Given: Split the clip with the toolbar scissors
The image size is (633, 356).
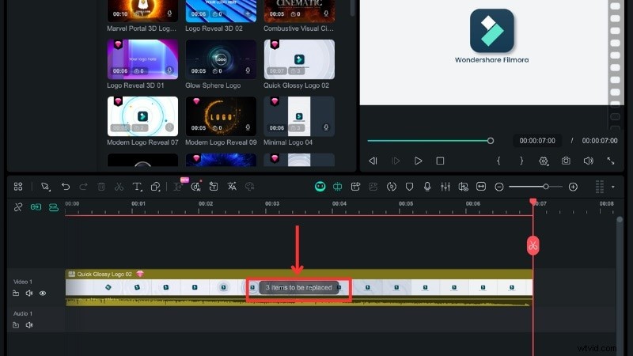Looking at the screenshot, I should (x=119, y=187).
